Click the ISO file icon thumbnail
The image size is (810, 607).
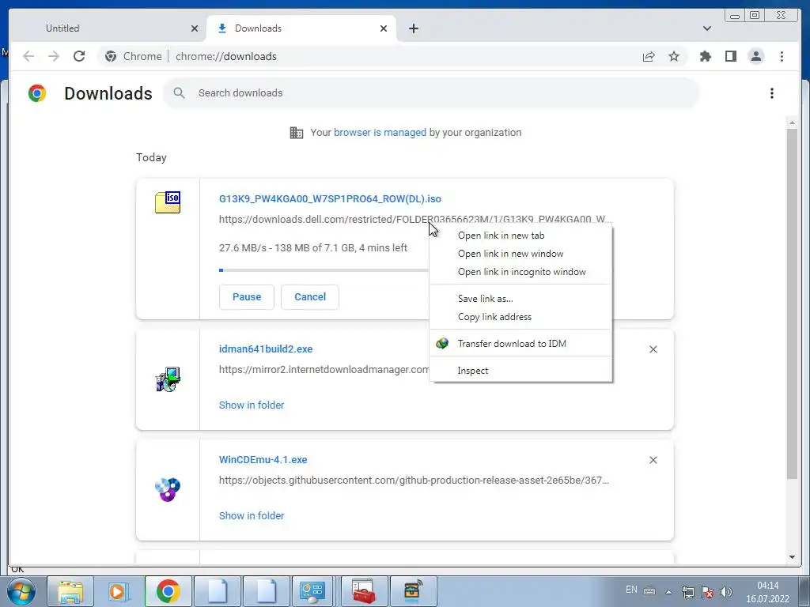tap(168, 202)
